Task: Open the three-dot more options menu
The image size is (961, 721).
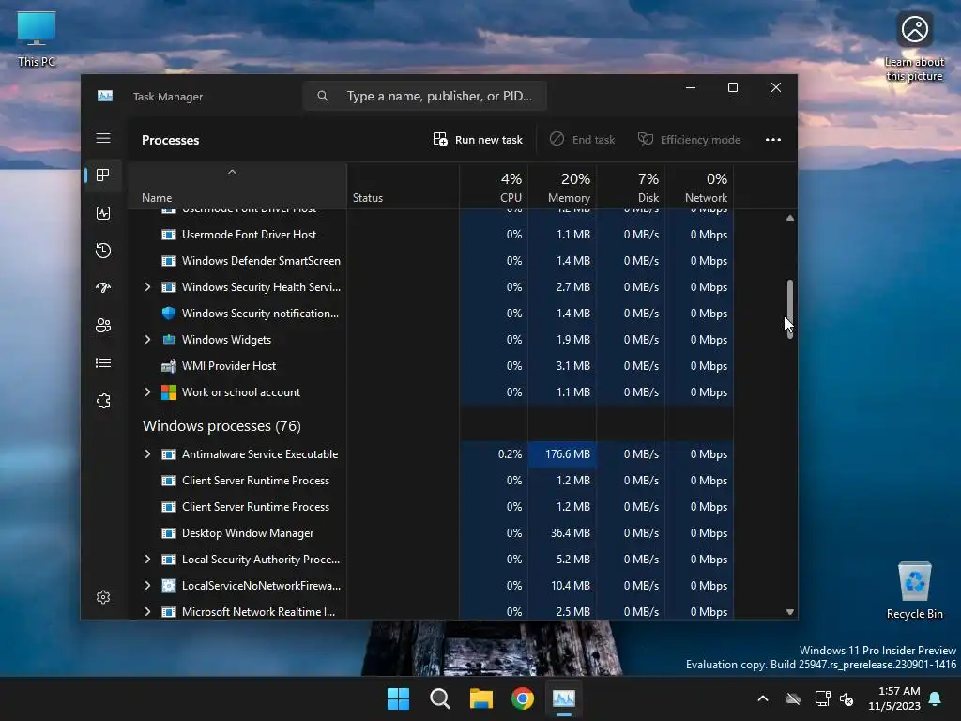Action: coord(773,140)
